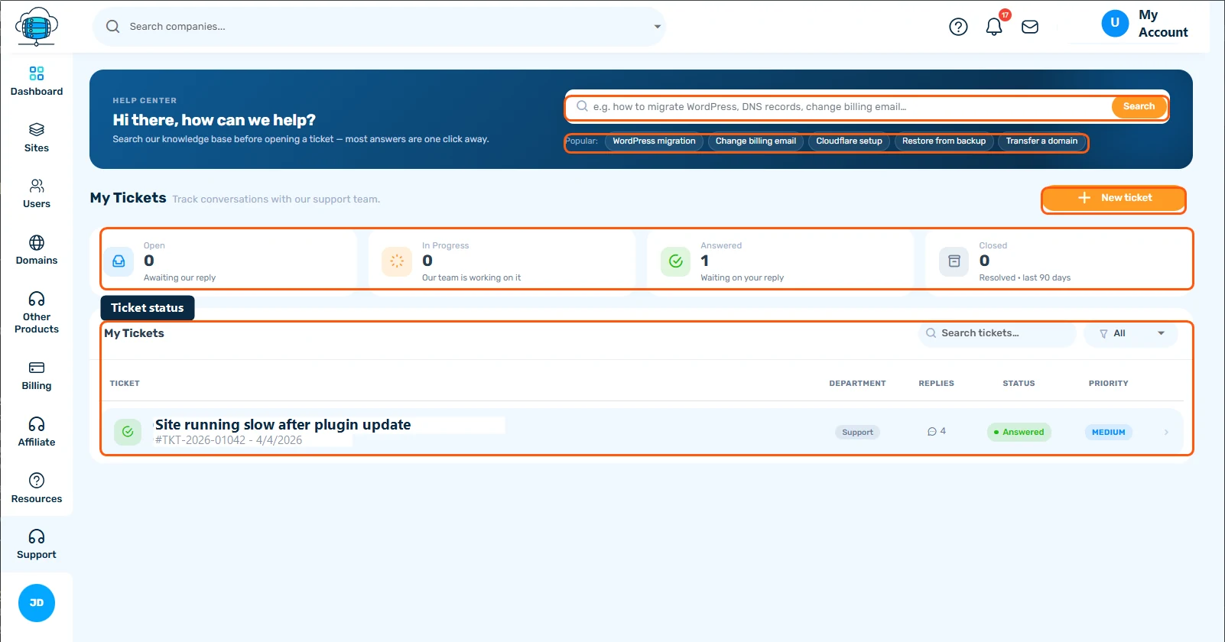
Task: Click the green check icon of the ticket row
Action: tap(128, 432)
